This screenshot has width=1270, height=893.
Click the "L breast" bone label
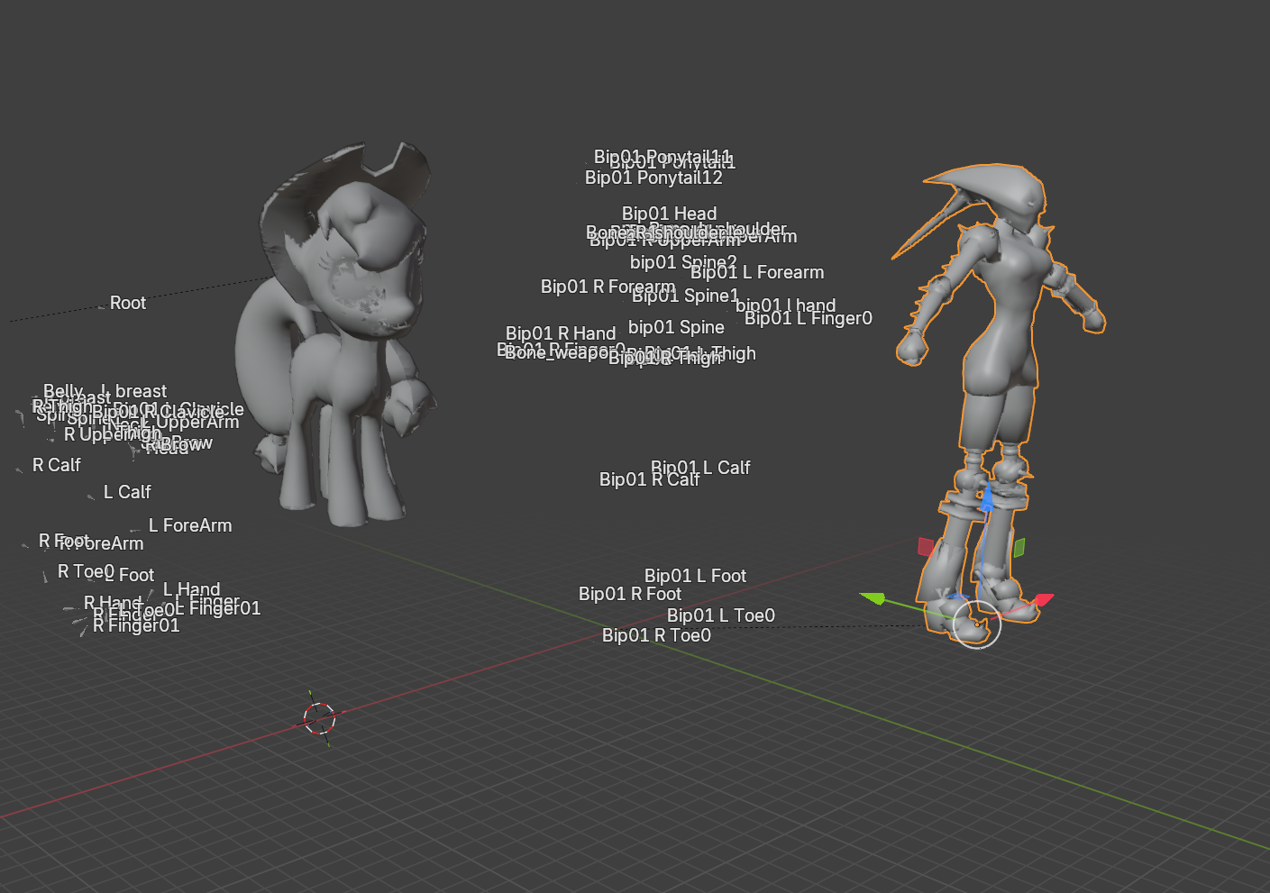click(x=134, y=391)
